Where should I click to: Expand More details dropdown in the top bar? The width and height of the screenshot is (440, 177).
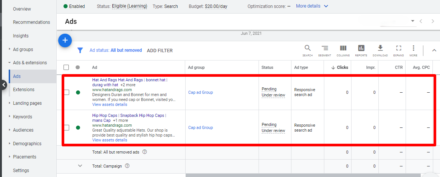coord(312,6)
